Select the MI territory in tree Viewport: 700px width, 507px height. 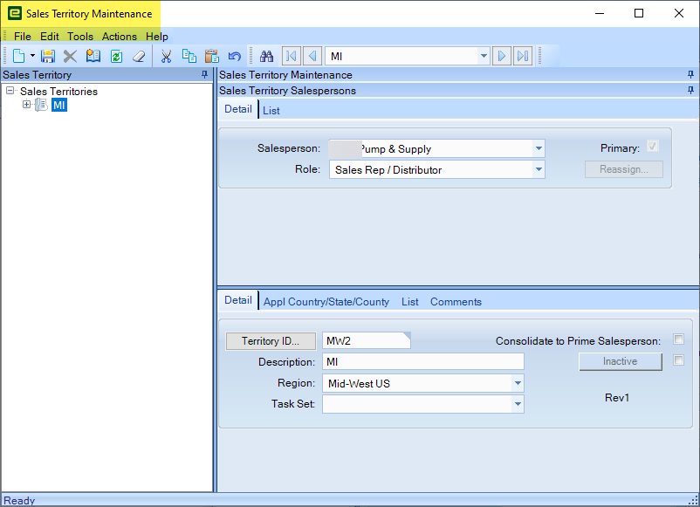coord(59,105)
